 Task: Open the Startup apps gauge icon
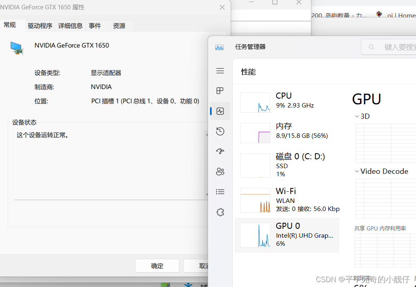[220, 151]
